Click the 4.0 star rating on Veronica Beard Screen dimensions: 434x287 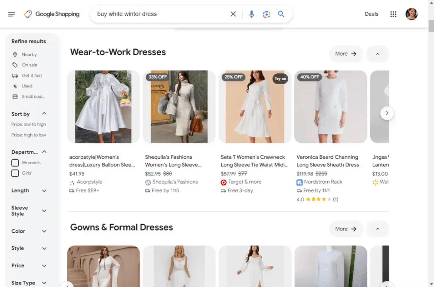(317, 199)
